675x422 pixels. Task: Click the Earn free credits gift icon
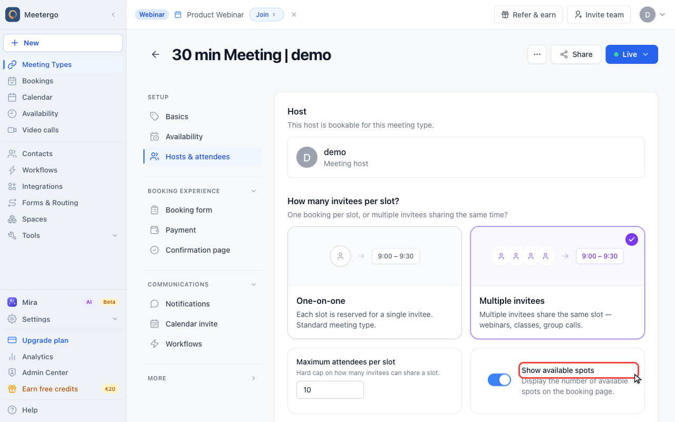tap(12, 389)
